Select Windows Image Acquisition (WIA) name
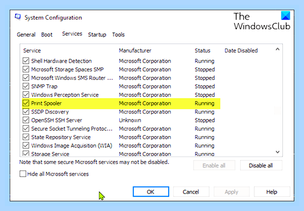 [72, 145]
